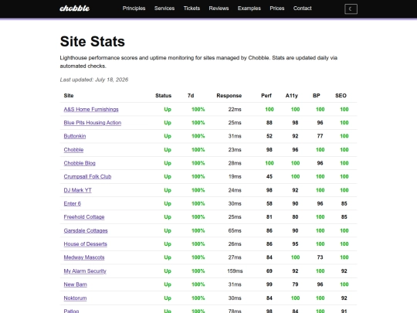
Task: Select Perf score 52 in Buttonkin row
Action: [x=270, y=136]
